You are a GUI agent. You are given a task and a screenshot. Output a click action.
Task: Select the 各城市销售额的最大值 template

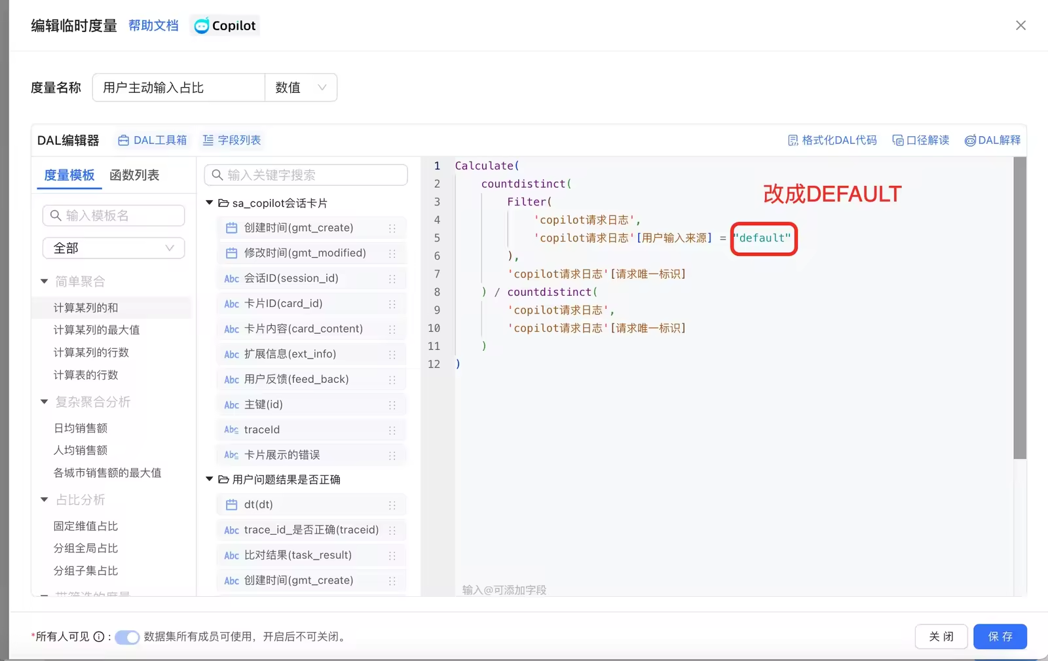(107, 473)
